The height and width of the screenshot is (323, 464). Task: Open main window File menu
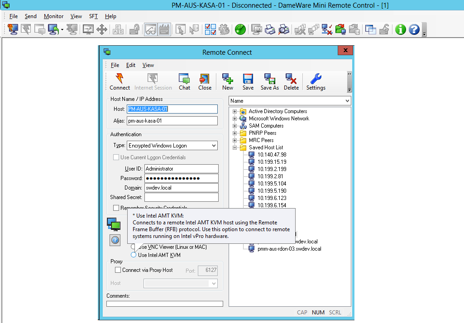coord(14,16)
